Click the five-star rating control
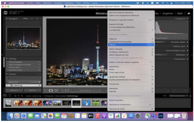Viewport: 194px width, 123px height. (x=85, y=90)
